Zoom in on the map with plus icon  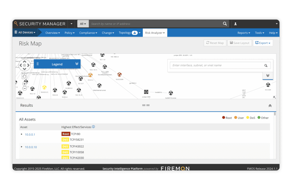coord(25,84)
